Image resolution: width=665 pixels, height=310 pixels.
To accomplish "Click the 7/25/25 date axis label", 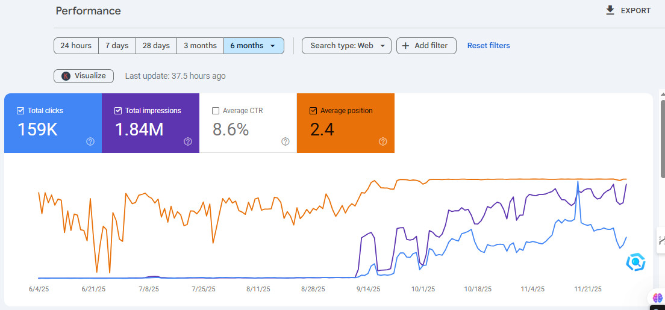I will click(204, 289).
